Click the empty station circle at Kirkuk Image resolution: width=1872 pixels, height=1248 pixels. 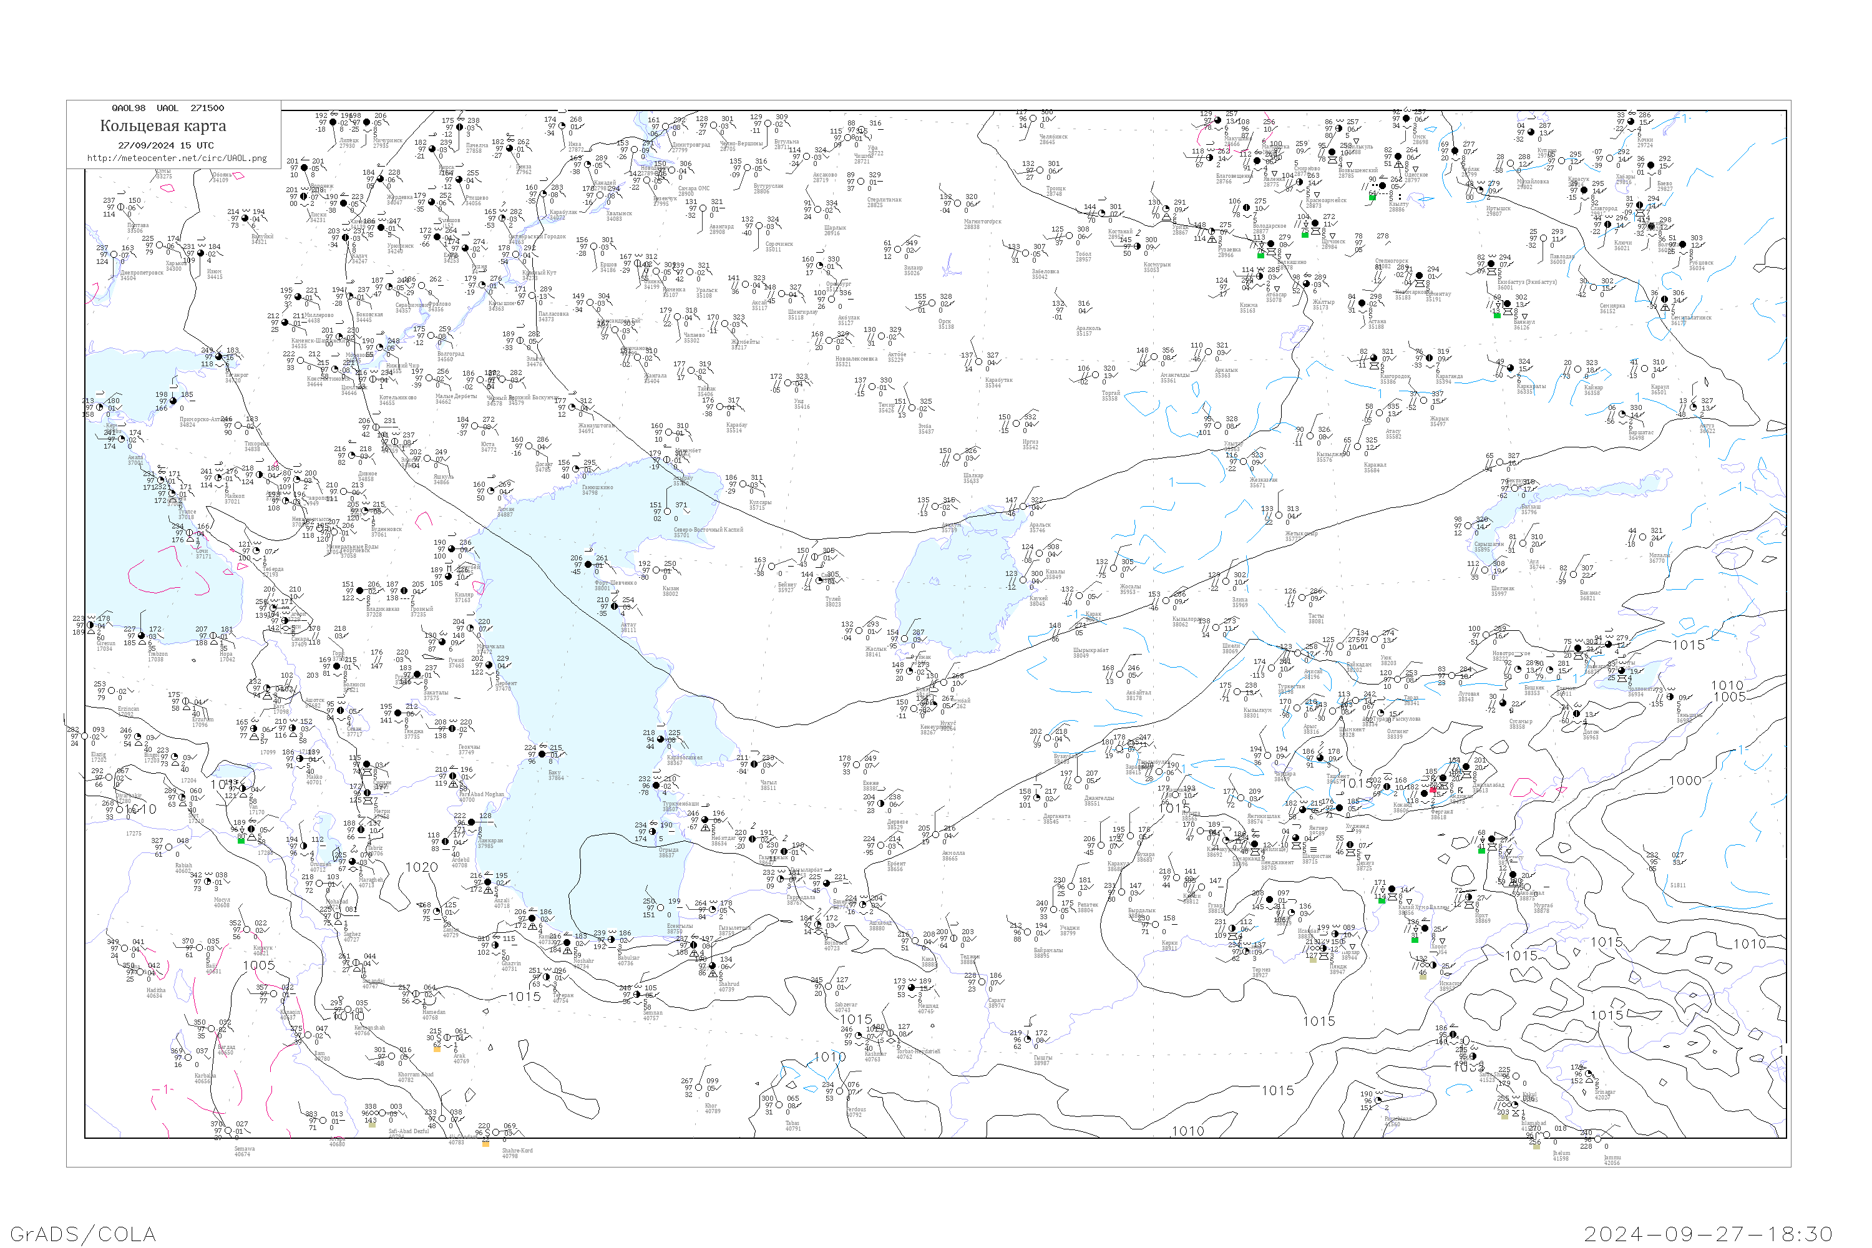coord(246,931)
